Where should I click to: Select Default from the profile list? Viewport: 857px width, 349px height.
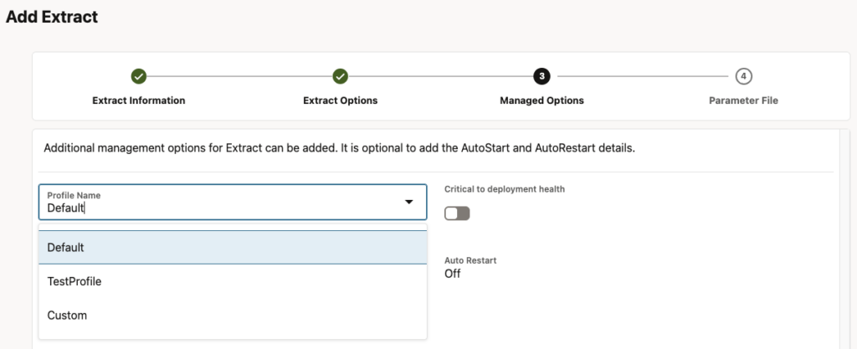(65, 248)
